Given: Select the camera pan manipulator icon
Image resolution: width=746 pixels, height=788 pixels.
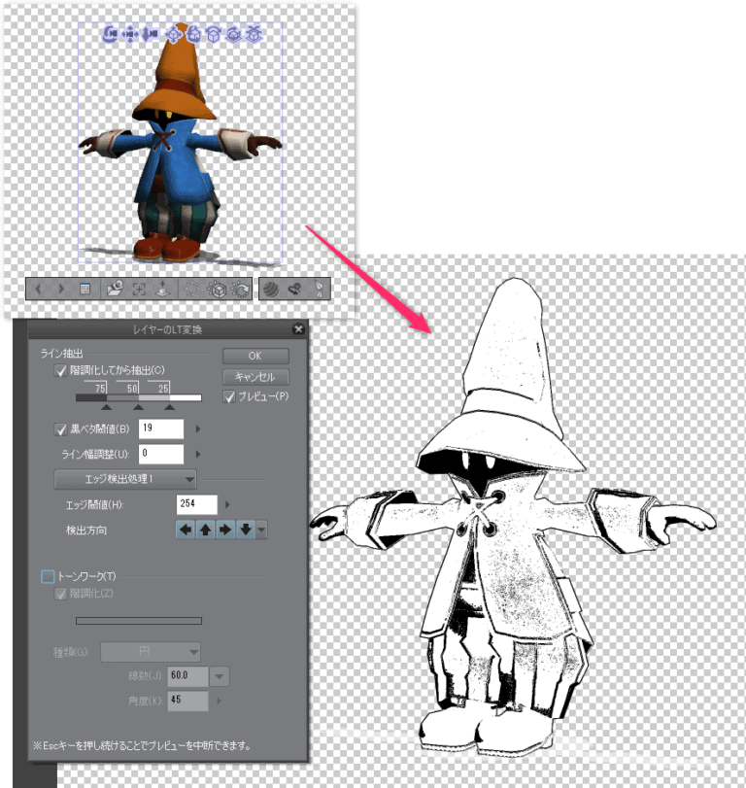Looking at the screenshot, I should (130, 34).
